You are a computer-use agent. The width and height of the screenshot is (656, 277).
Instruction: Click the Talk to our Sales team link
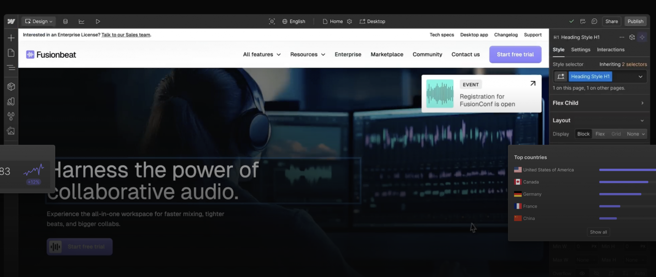tap(126, 35)
